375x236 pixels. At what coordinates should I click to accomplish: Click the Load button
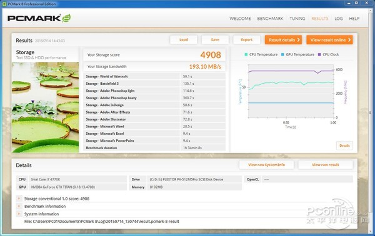[x=184, y=40]
